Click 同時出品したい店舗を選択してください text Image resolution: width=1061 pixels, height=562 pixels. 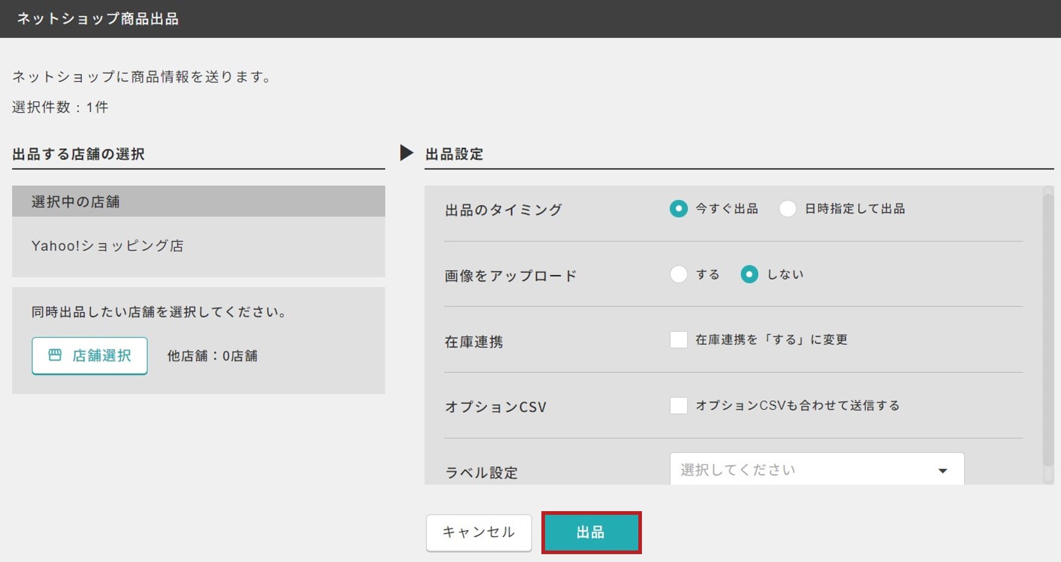(160, 312)
